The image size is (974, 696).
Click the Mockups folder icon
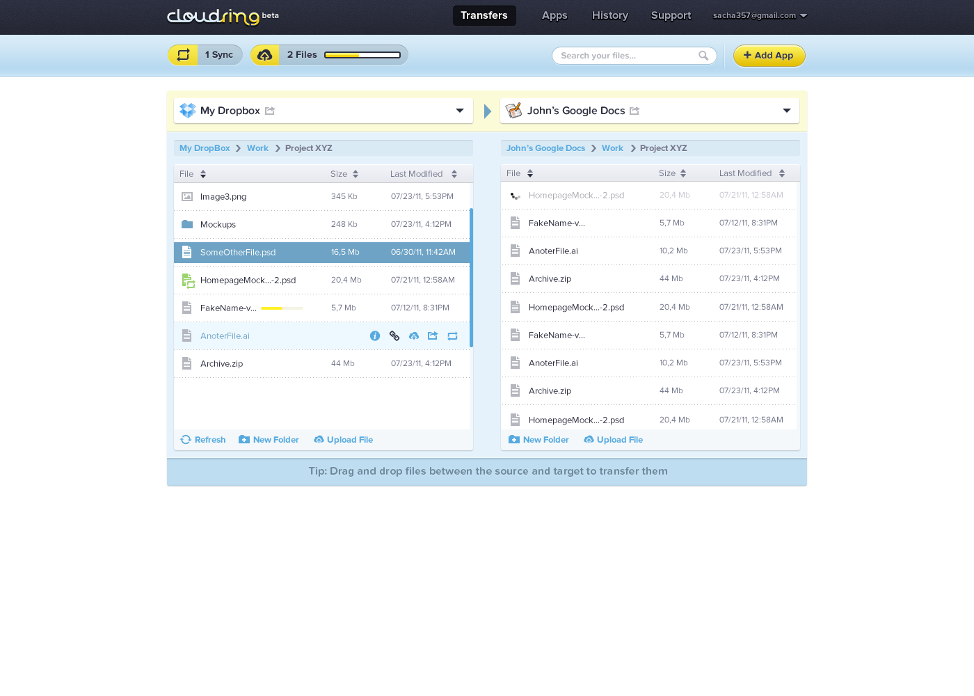tap(187, 224)
